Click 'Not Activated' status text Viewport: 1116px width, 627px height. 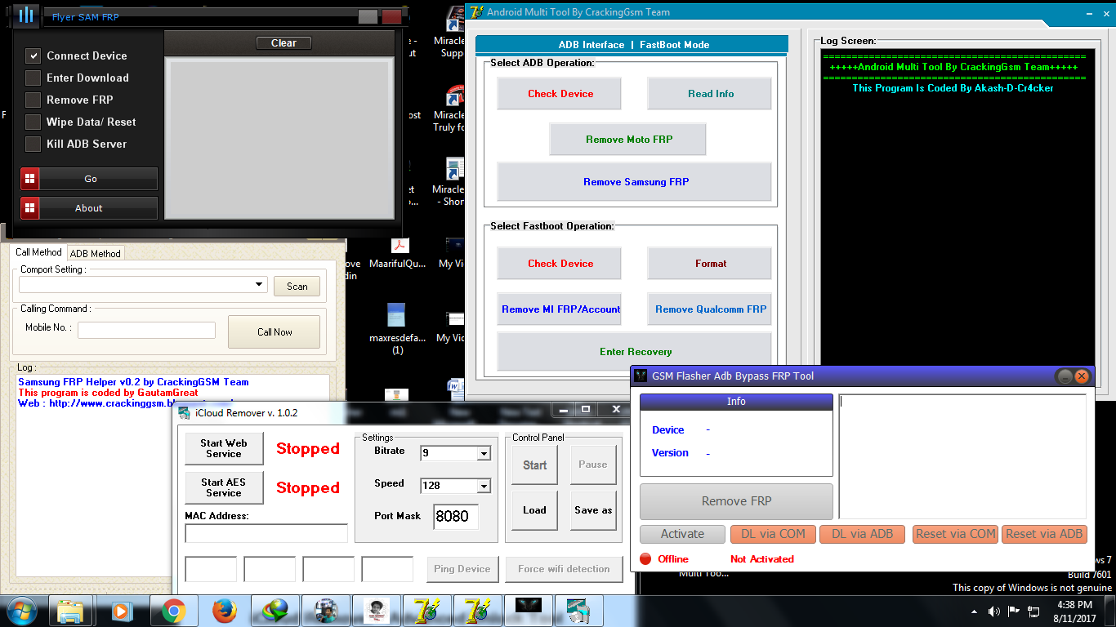click(x=762, y=559)
